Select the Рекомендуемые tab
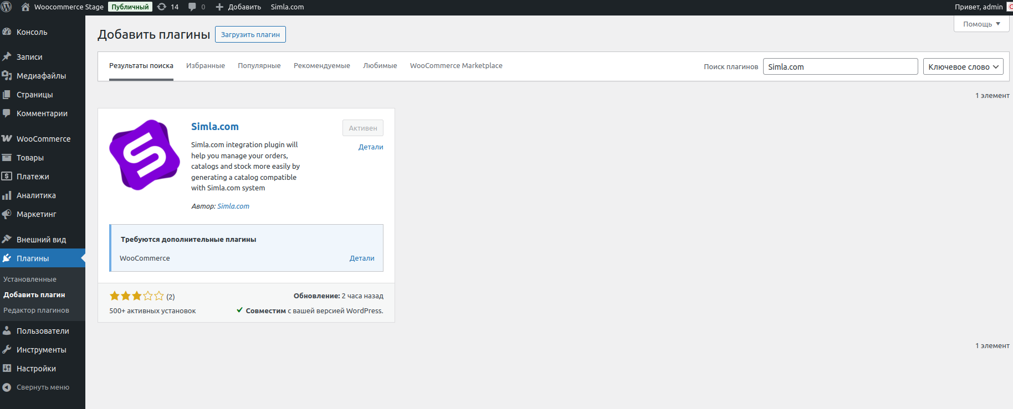 coord(322,66)
